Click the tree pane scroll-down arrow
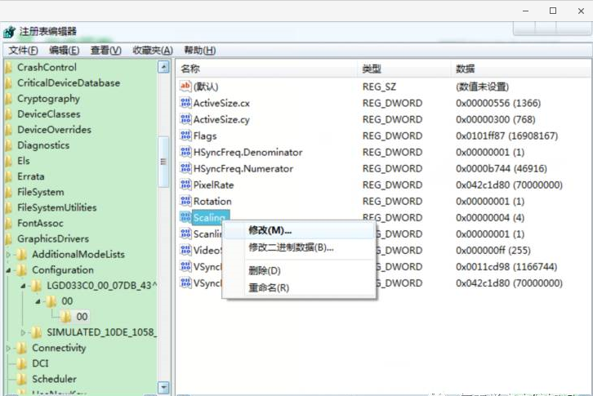Image resolution: width=593 pixels, height=396 pixels. click(163, 388)
